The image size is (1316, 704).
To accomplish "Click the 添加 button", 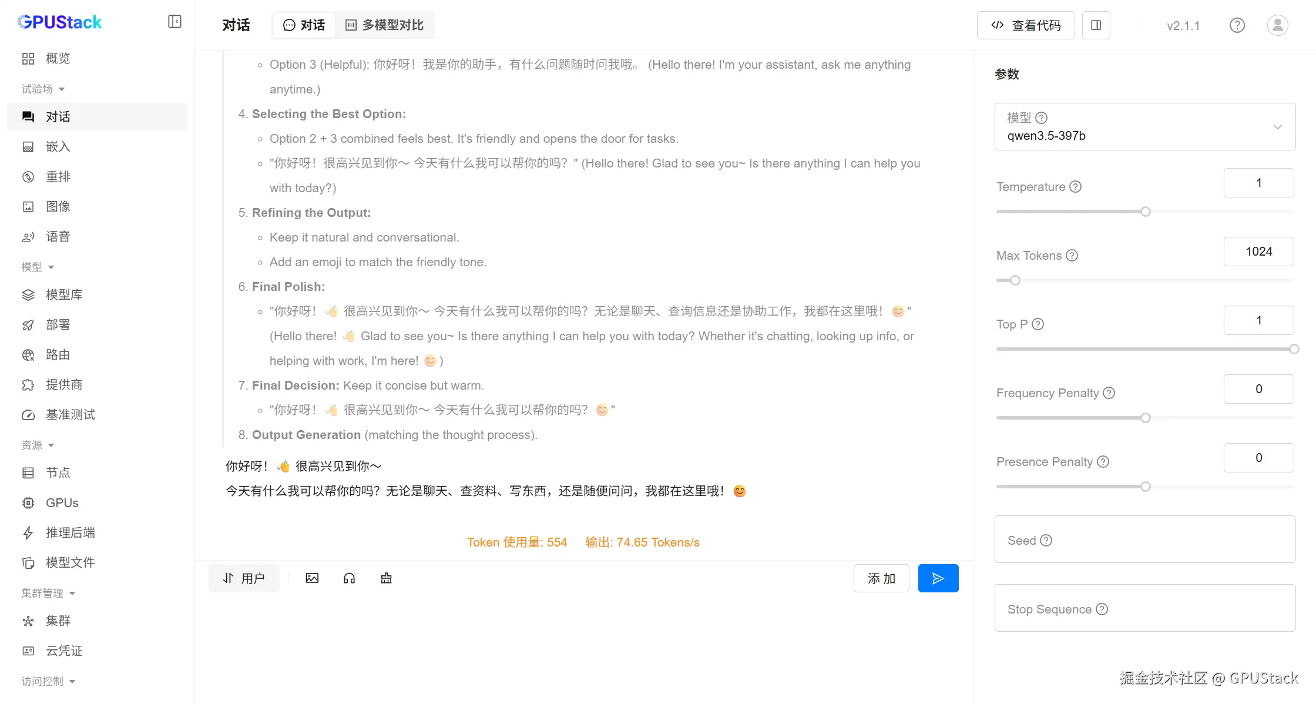I will pyautogui.click(x=881, y=578).
